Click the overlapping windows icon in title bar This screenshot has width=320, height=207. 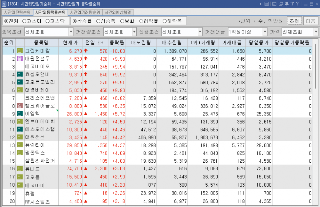tap(281, 4)
